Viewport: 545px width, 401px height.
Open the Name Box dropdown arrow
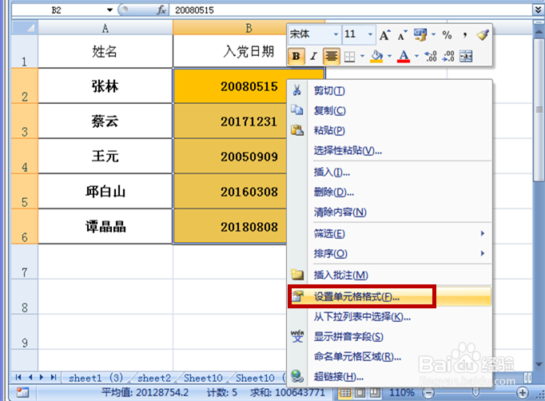[109, 10]
